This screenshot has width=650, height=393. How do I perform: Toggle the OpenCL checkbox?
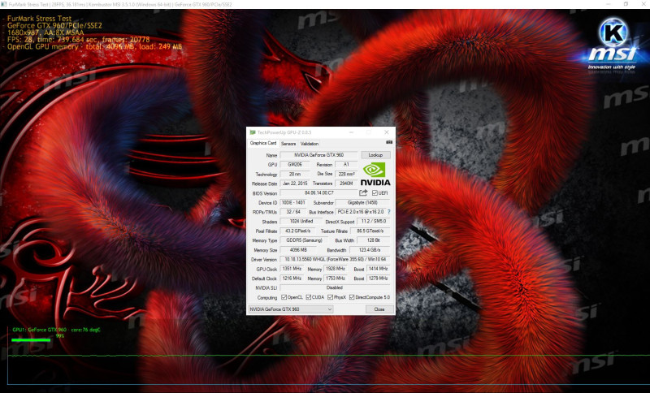click(x=284, y=297)
